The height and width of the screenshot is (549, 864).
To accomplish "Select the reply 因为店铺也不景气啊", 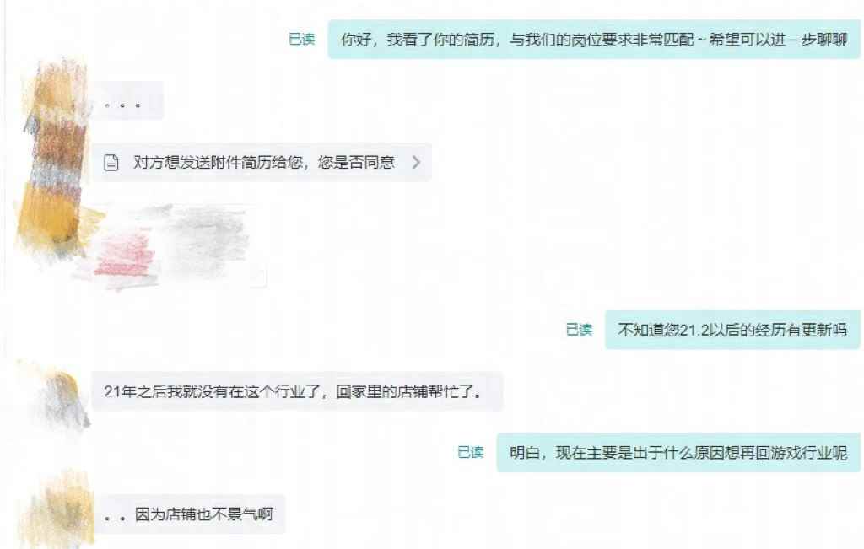I will 188,514.
